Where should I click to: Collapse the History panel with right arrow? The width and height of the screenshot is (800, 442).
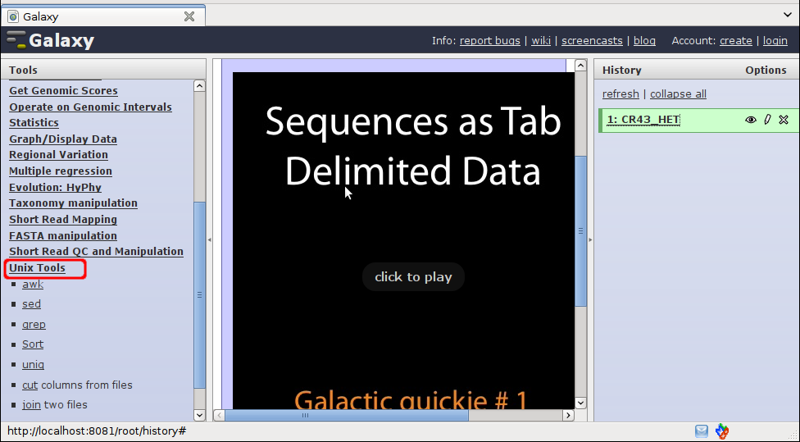pos(590,239)
